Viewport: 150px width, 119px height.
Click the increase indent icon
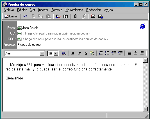tap(120, 53)
